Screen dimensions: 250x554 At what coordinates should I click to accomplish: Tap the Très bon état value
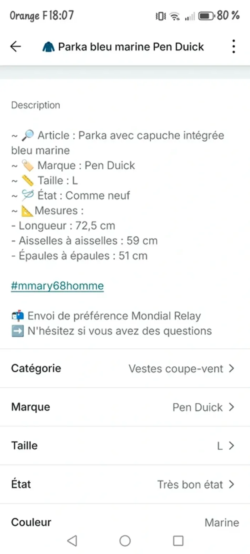point(190,485)
